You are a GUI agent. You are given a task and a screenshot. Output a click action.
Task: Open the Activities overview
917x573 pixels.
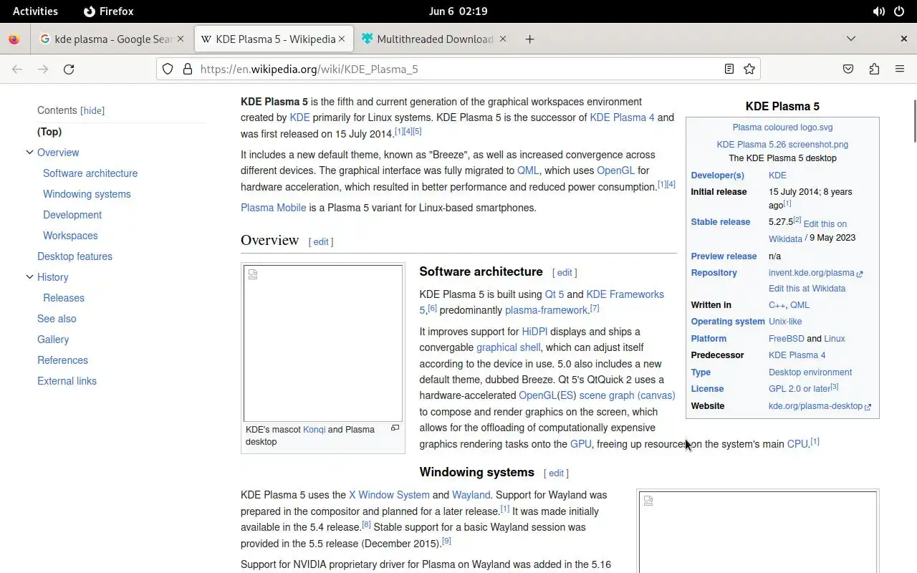tap(35, 11)
